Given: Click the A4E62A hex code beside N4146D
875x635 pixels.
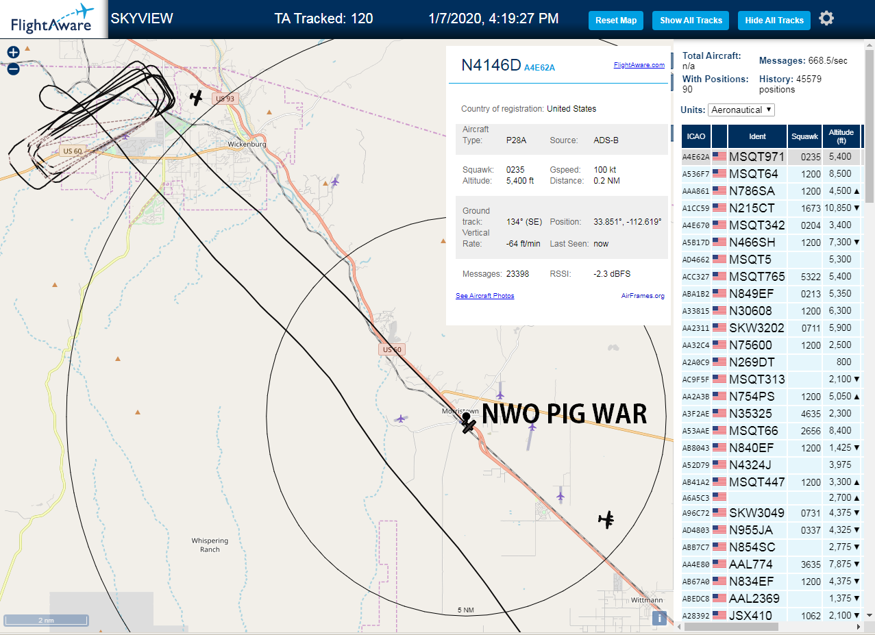Looking at the screenshot, I should click(x=539, y=68).
